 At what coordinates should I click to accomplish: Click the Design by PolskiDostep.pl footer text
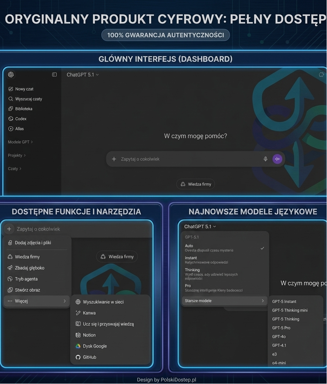pyautogui.click(x=166, y=380)
